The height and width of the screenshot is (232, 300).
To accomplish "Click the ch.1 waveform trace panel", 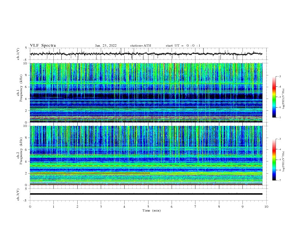I will coord(148,54).
